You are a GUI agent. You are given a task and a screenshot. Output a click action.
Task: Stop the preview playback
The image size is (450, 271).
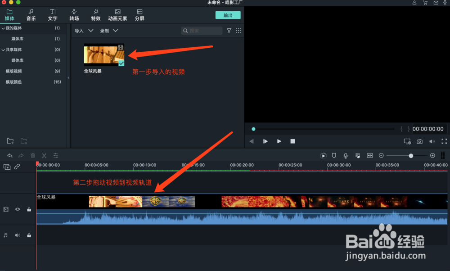[292, 141]
